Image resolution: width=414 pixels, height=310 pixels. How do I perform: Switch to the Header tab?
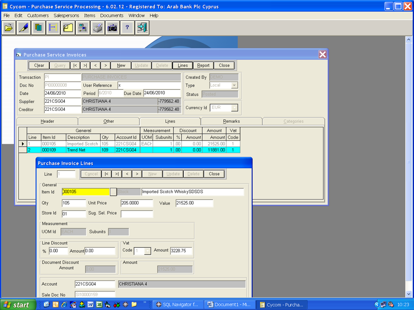coord(47,121)
